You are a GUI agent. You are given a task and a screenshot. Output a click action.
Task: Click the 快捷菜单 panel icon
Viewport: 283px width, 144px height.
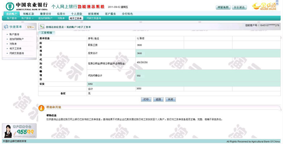pyautogui.click(x=6, y=27)
